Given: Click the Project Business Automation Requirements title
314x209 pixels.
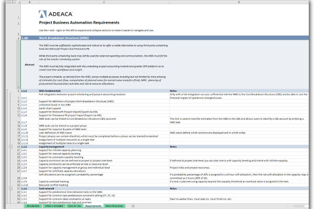Looking at the screenshot, I should [79, 23].
